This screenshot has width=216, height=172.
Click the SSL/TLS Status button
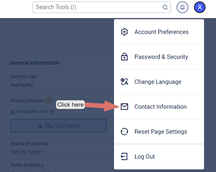tap(58, 125)
